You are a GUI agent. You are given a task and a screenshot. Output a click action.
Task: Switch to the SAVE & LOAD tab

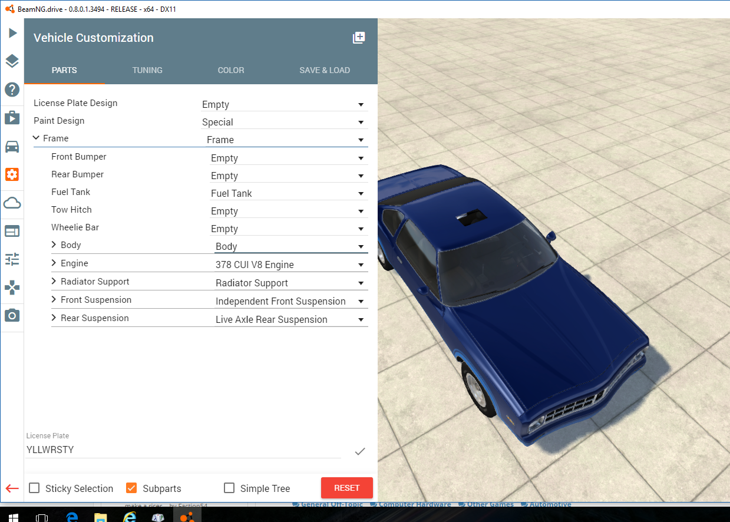325,70
